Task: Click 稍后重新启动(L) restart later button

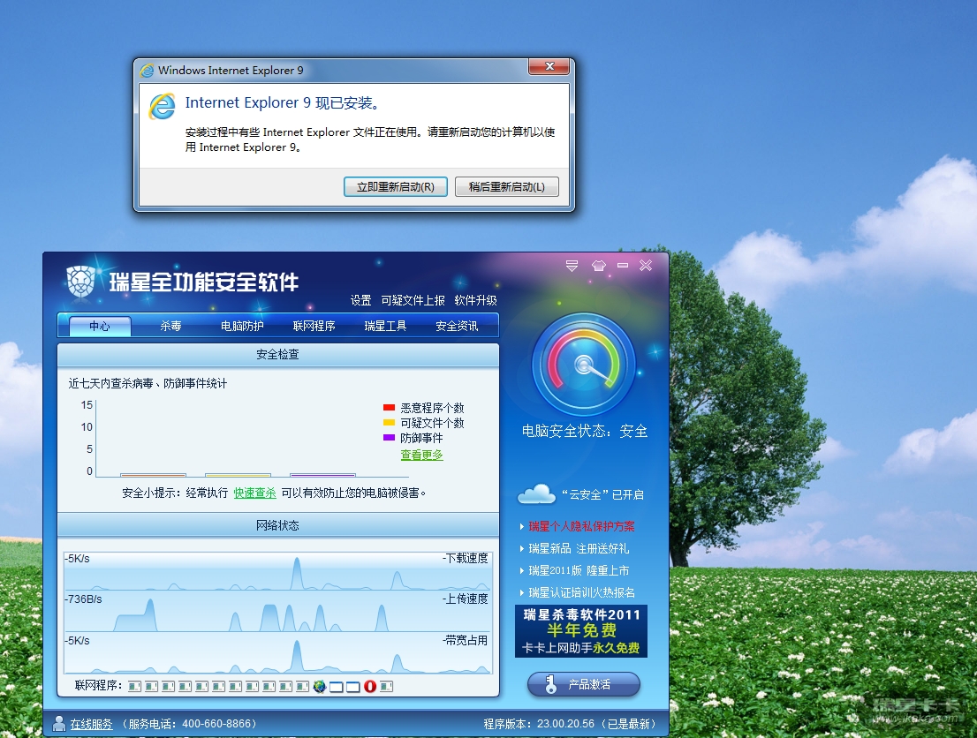Action: click(x=506, y=187)
